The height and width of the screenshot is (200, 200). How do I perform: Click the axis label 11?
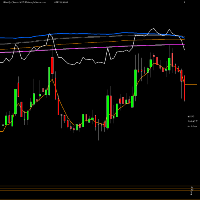click(x=192, y=188)
